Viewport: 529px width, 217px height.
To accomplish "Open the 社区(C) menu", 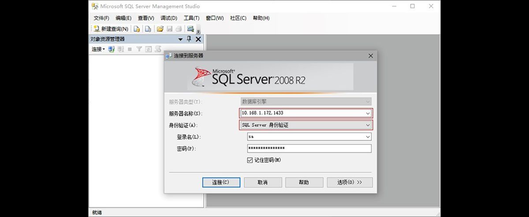I will coord(238,18).
